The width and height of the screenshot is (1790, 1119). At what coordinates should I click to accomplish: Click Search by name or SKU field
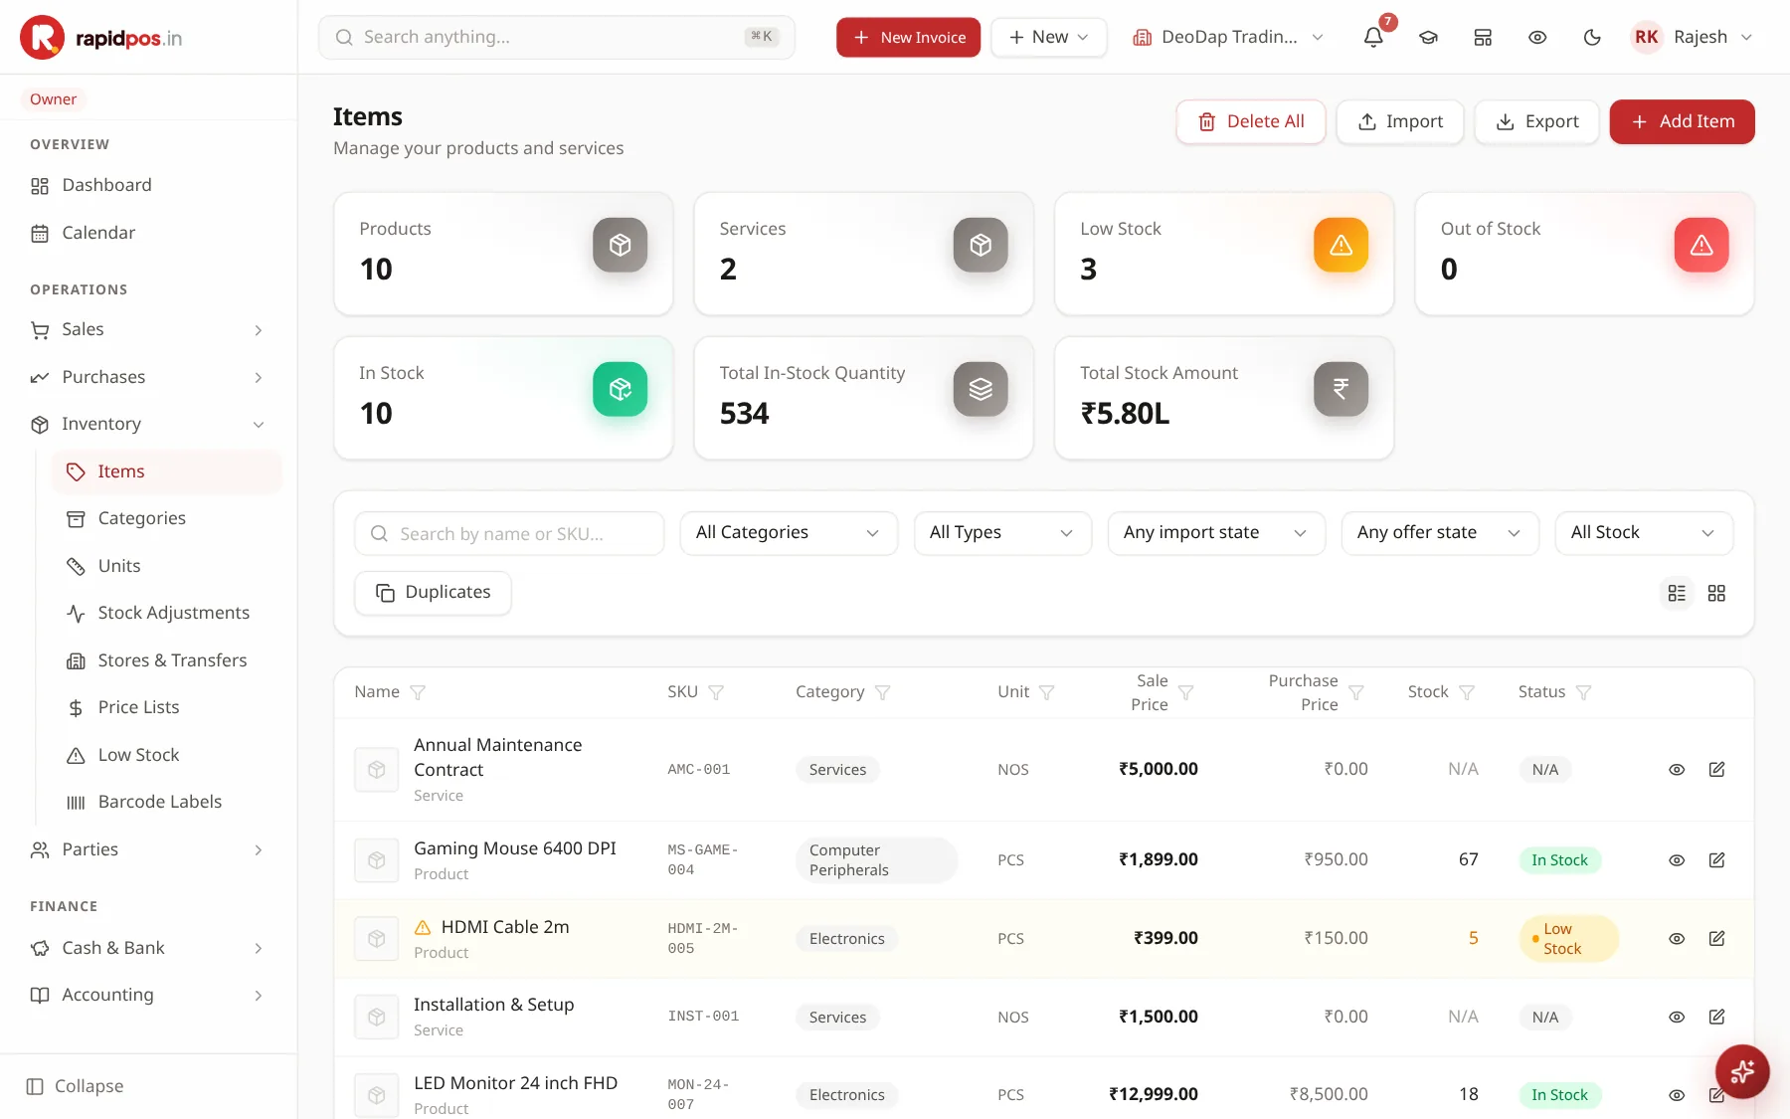(x=509, y=533)
